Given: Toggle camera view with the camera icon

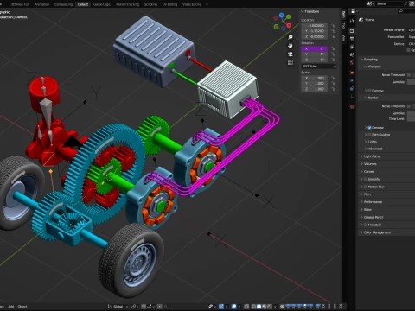Looking at the screenshot, I should pyautogui.click(x=290, y=54).
